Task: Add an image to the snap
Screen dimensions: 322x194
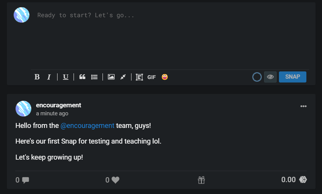Action: click(111, 77)
